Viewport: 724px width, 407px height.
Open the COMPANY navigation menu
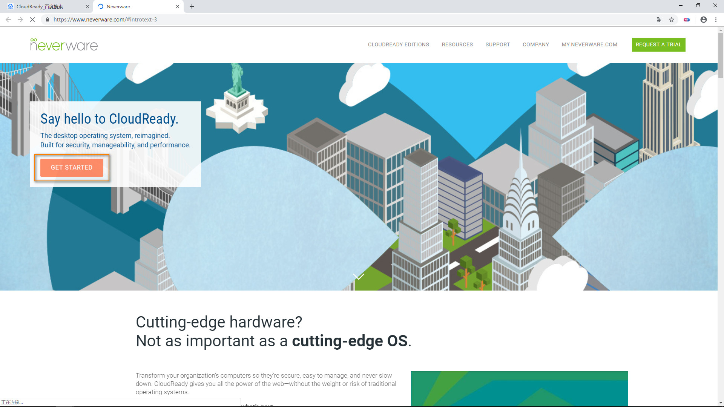click(535, 44)
